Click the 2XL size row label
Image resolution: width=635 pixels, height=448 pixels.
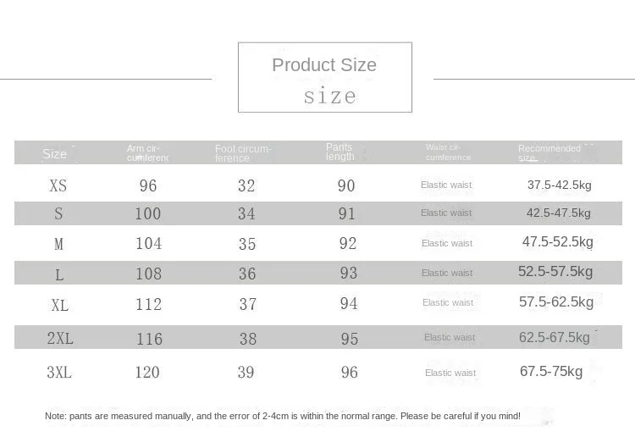[x=60, y=338]
